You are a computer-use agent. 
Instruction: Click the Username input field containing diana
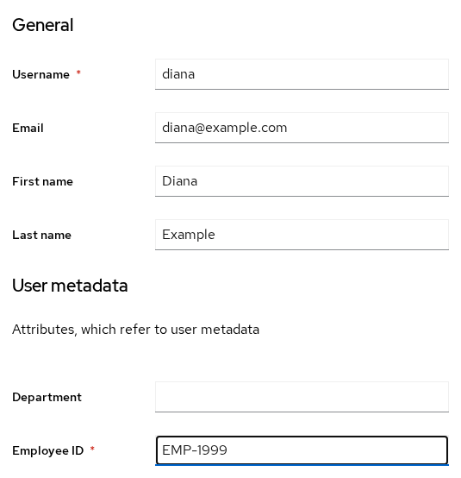coord(302,74)
